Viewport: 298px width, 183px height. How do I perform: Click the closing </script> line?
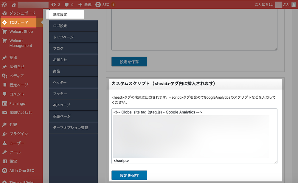(x=121, y=161)
